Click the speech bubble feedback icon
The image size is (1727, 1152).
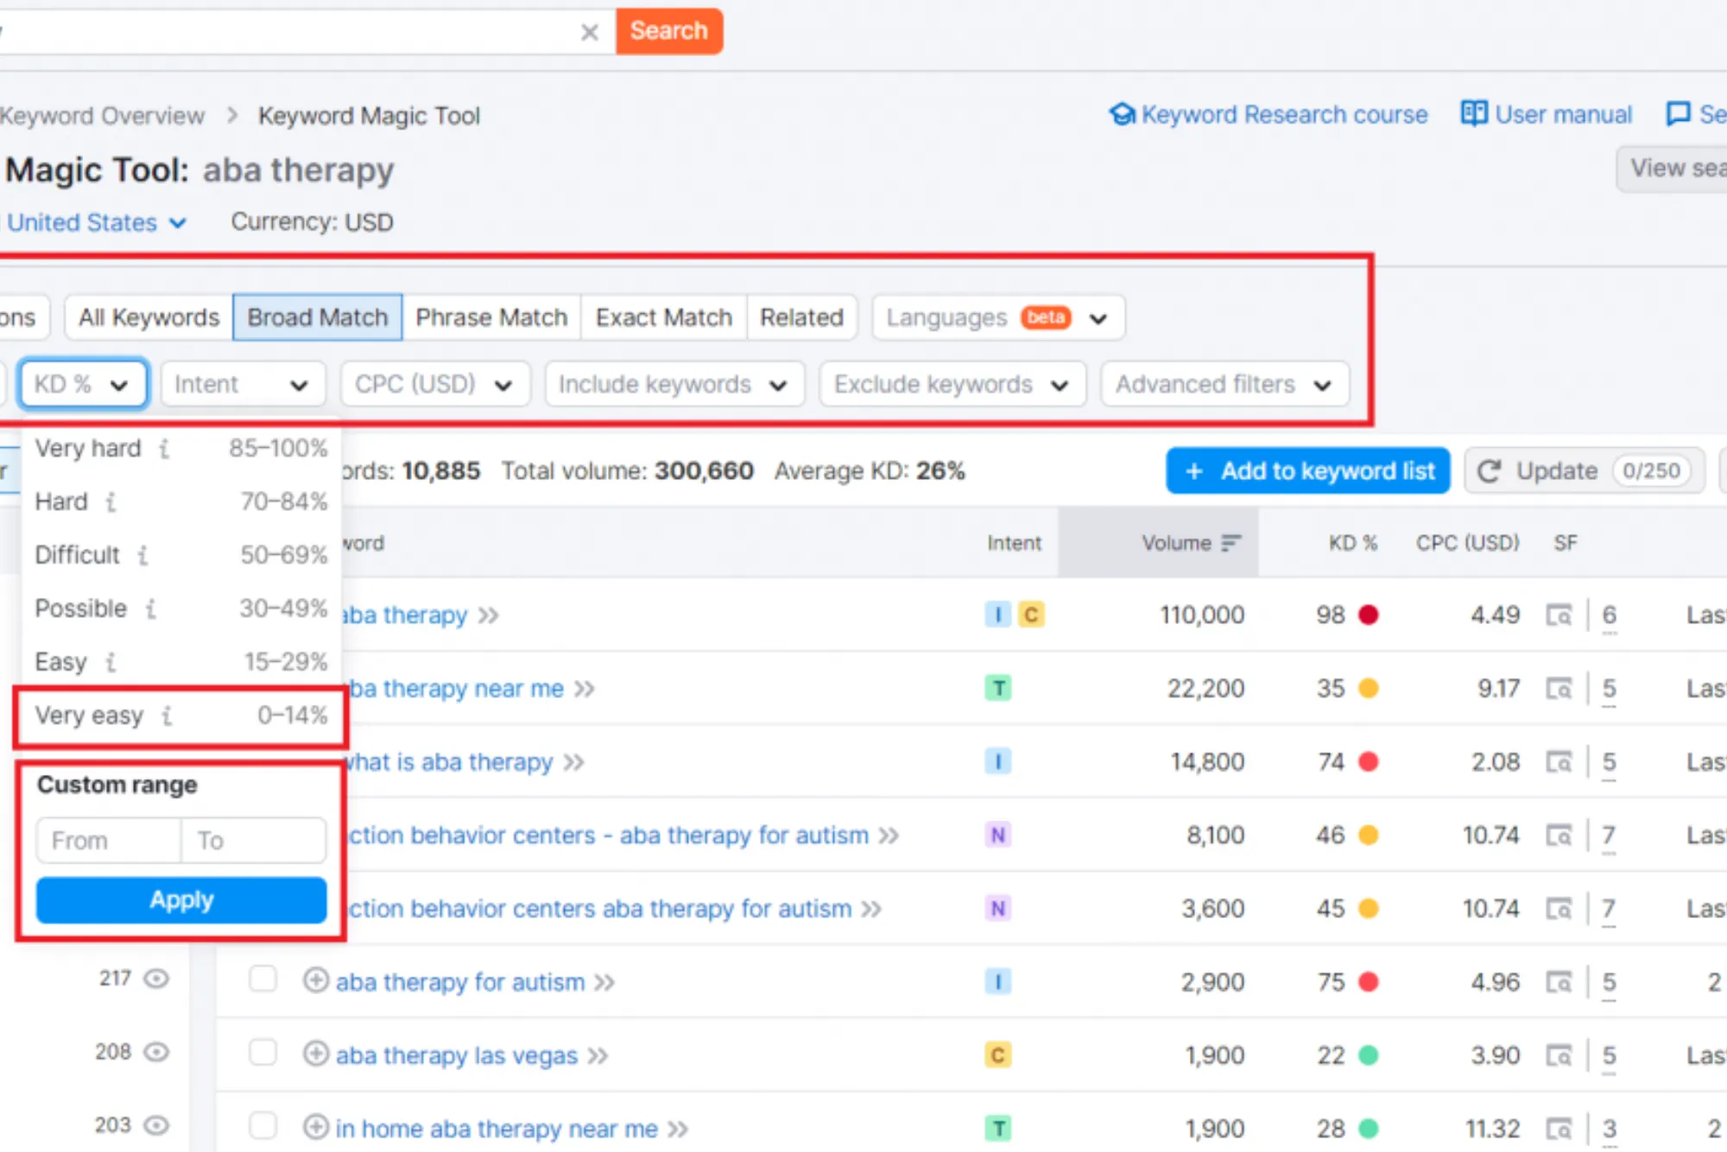click(1678, 114)
